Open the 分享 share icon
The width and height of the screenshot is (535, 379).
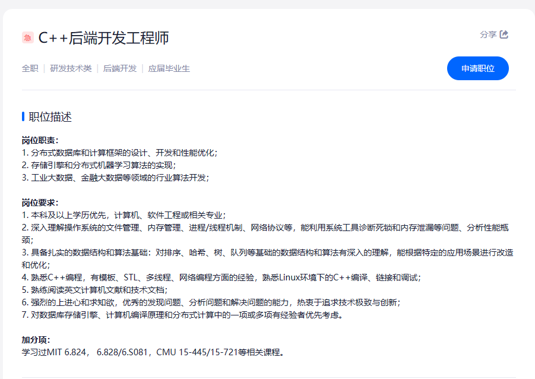tap(504, 34)
